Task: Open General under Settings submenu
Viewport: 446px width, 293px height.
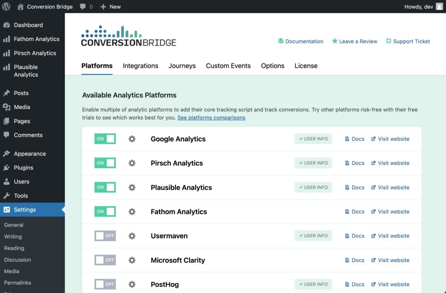Action: point(14,225)
